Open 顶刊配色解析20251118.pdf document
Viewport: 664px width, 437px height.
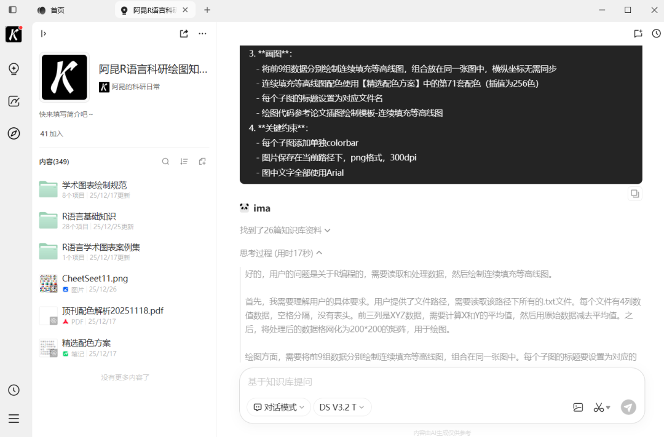[124, 315]
